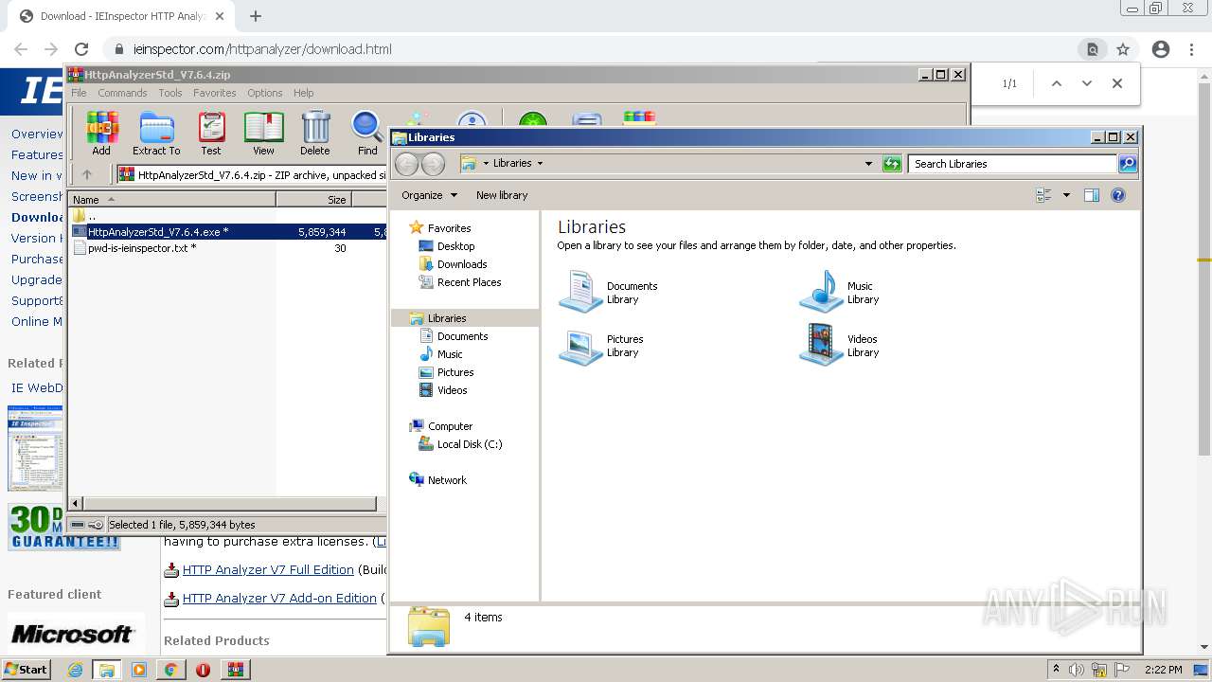This screenshot has width=1212, height=682.
Task: Open dropdown arrow after Libraries breadcrumb
Action: [x=540, y=163]
